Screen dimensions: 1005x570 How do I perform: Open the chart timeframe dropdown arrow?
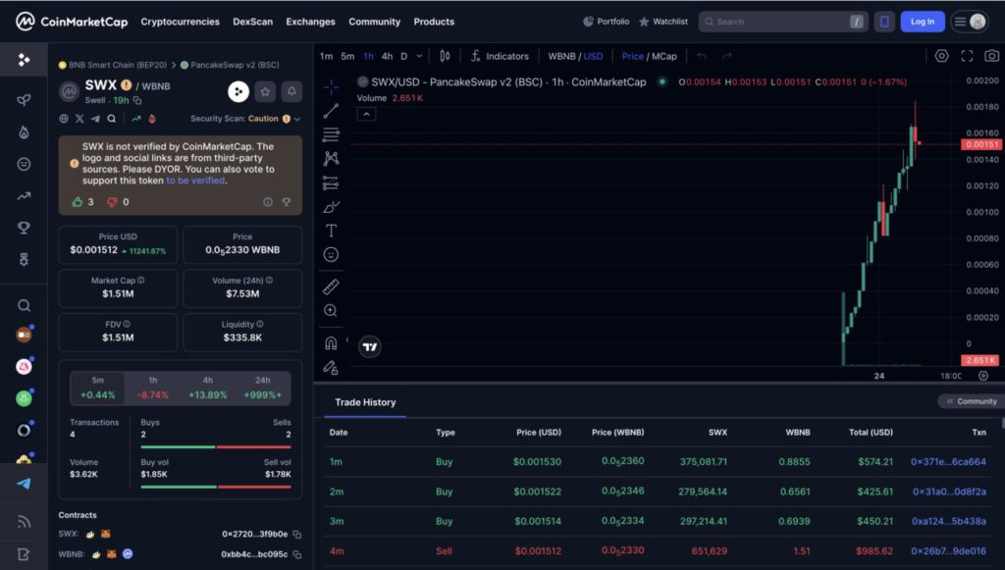click(x=419, y=56)
